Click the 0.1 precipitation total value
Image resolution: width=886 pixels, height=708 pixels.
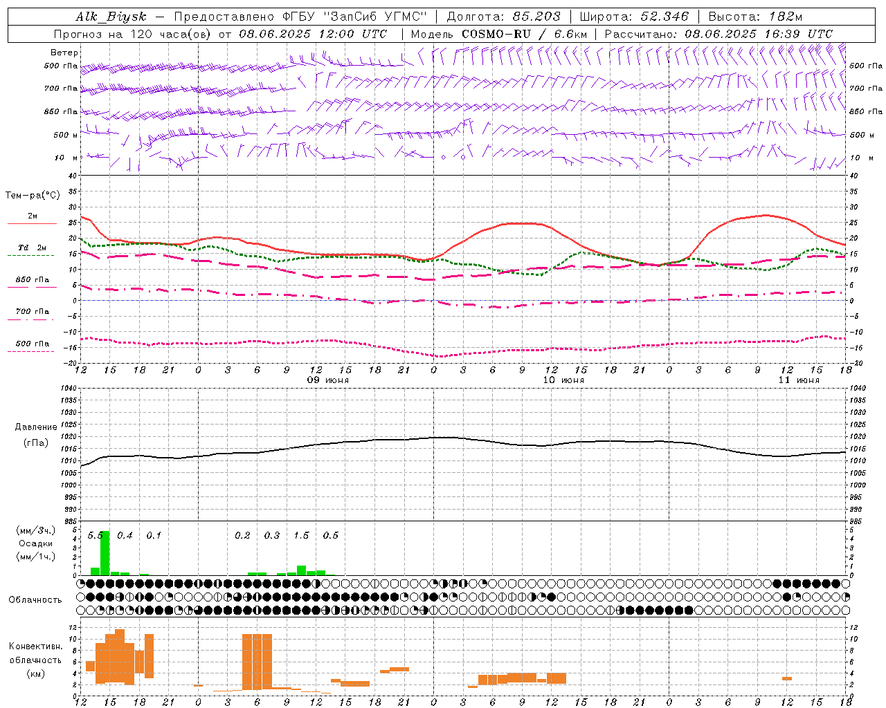point(154,536)
